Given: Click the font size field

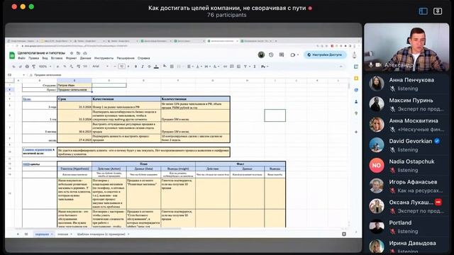Looking at the screenshot, I should (122, 67).
